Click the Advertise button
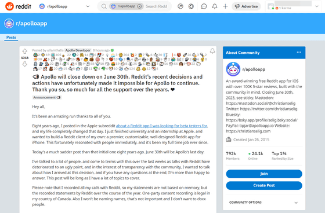This screenshot has height=213, width=325. pyautogui.click(x=246, y=6)
